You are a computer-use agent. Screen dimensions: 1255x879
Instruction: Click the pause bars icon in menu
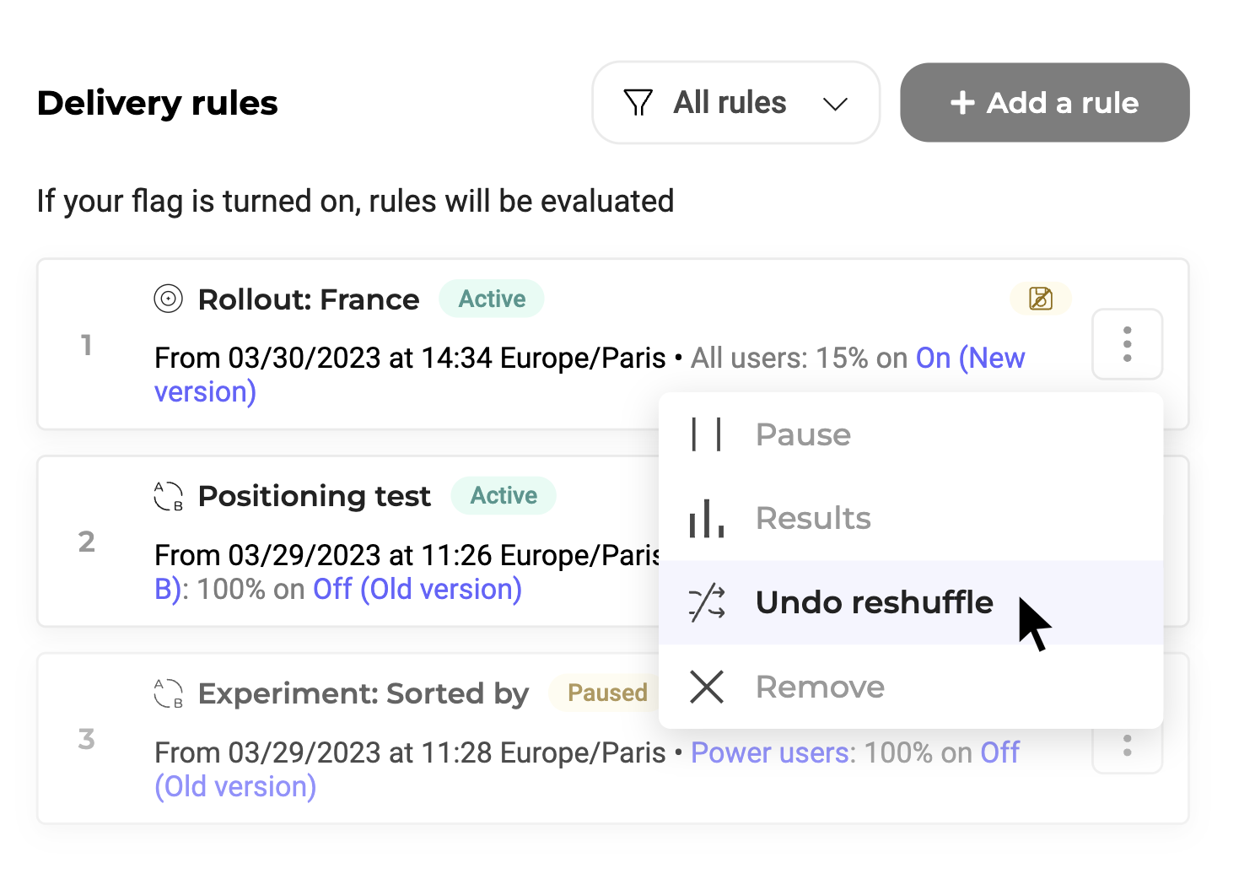pyautogui.click(x=706, y=434)
